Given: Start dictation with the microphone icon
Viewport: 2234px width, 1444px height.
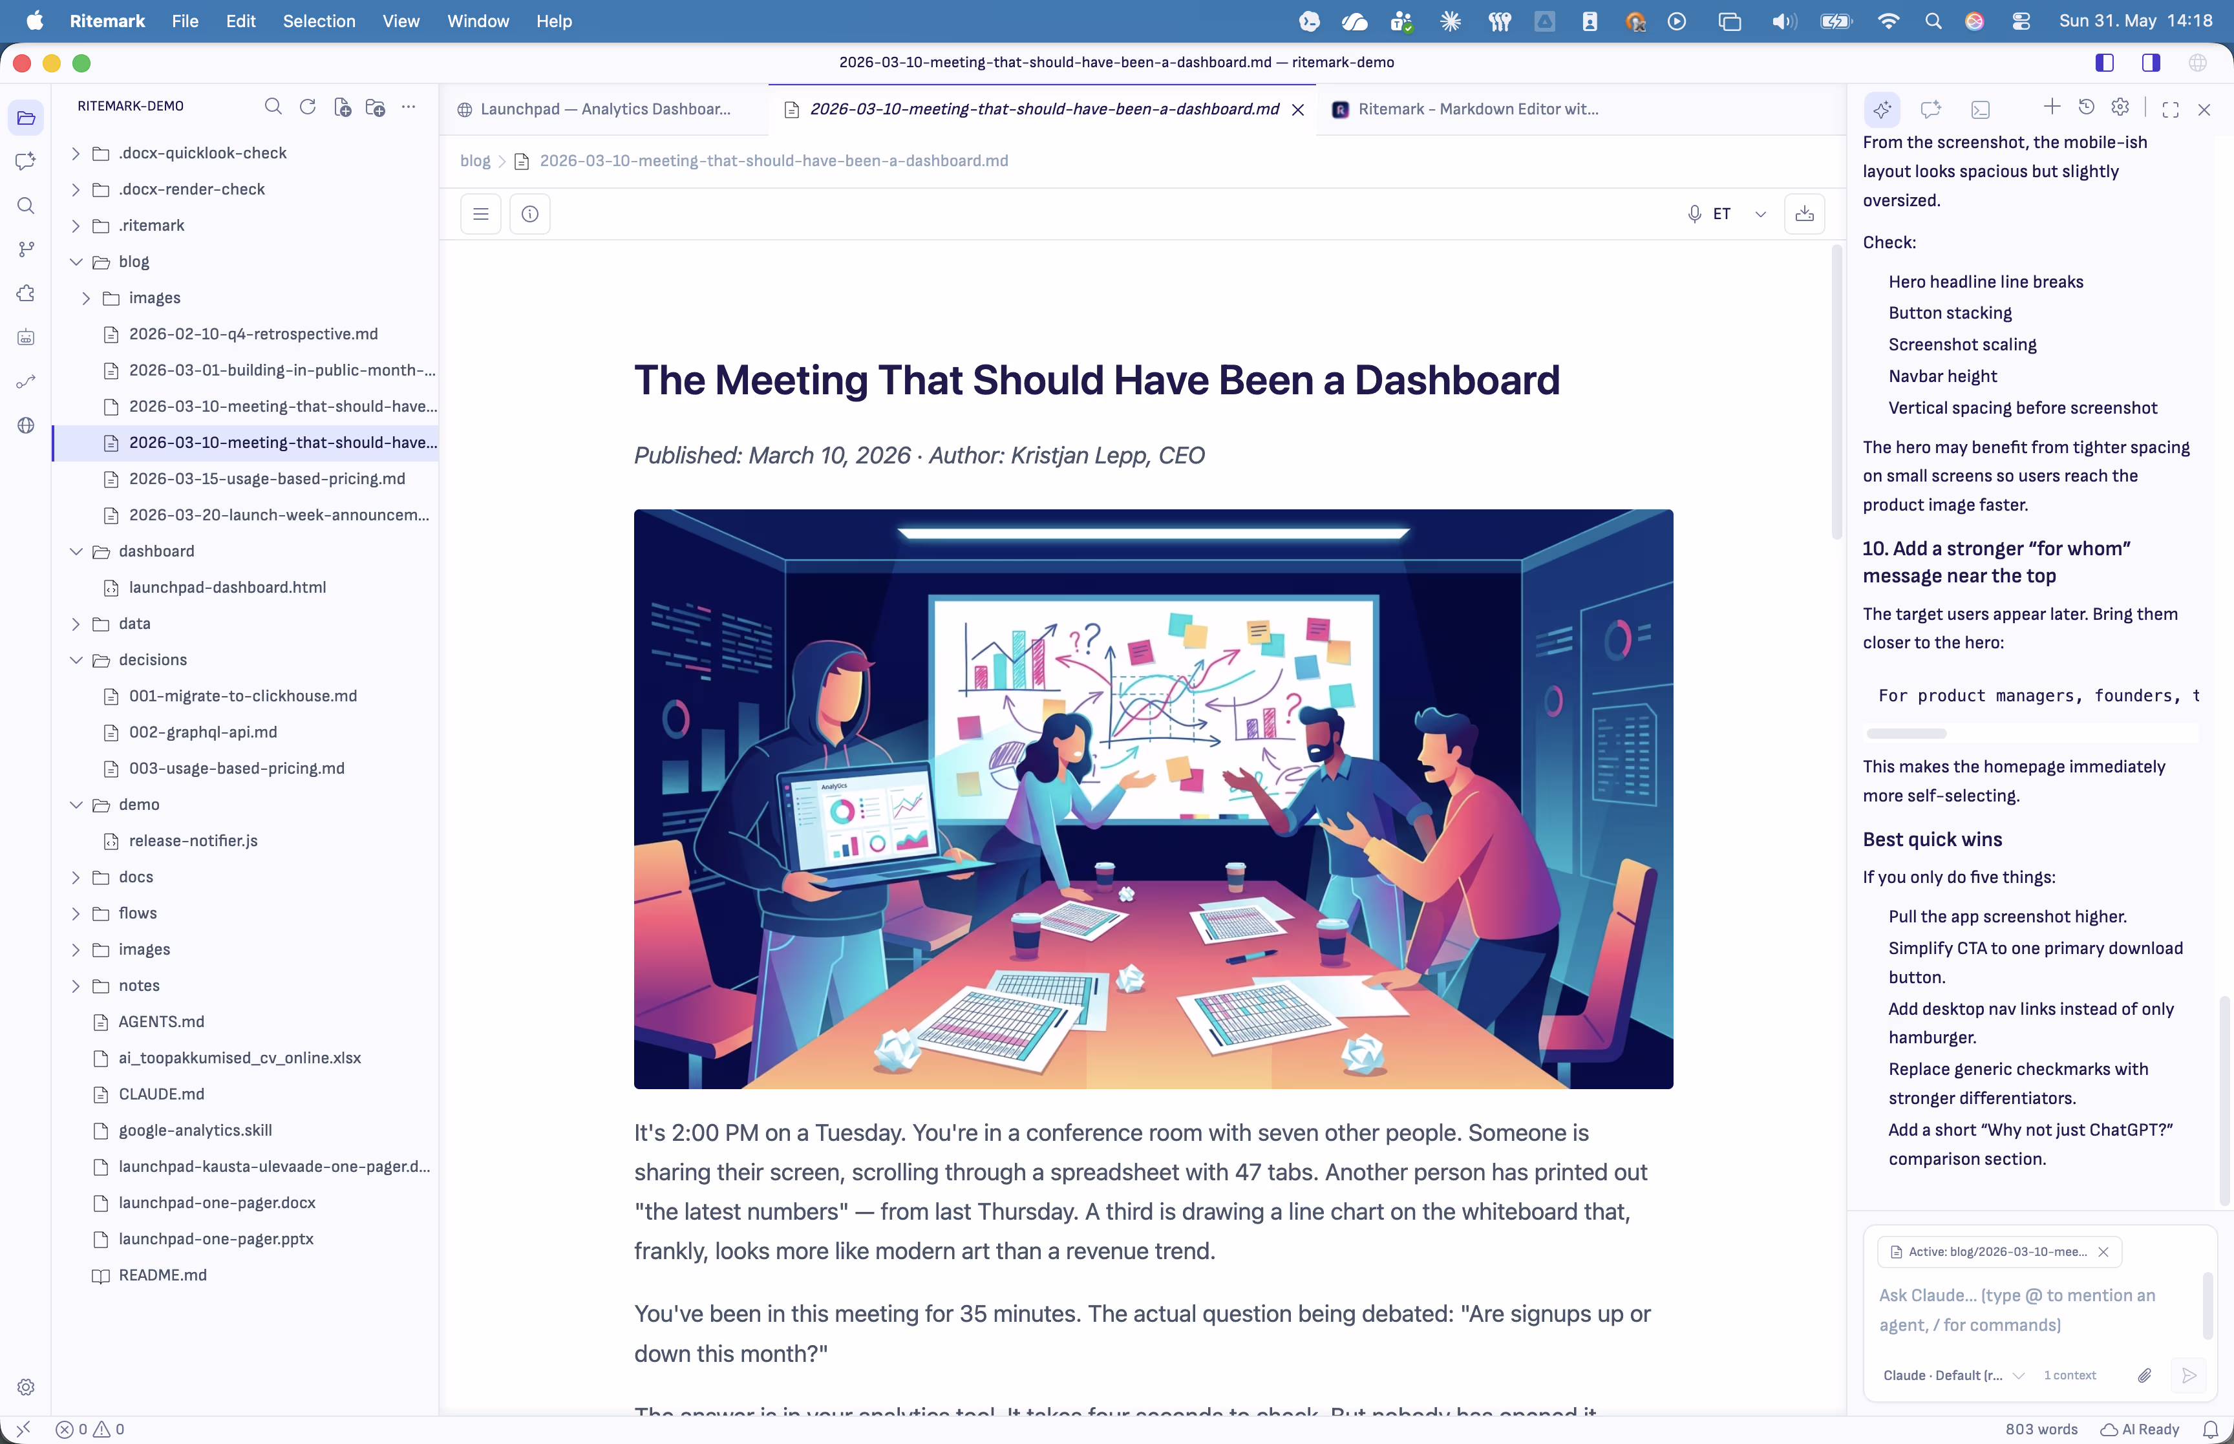Looking at the screenshot, I should click(x=1694, y=214).
